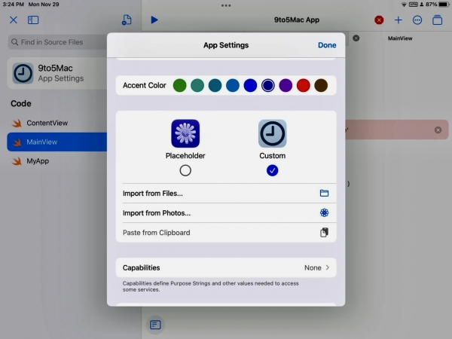Click the plus add icon in toolbar
This screenshot has width=452, height=339.
tap(399, 20)
